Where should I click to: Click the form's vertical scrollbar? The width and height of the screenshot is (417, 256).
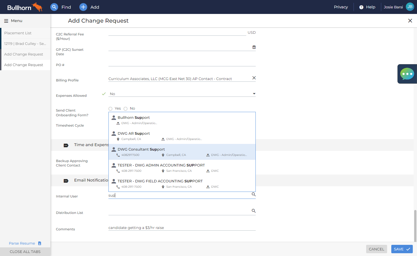[x=415, y=226]
